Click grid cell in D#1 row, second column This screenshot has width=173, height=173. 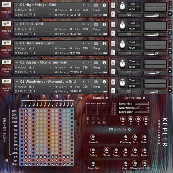point(26,111)
